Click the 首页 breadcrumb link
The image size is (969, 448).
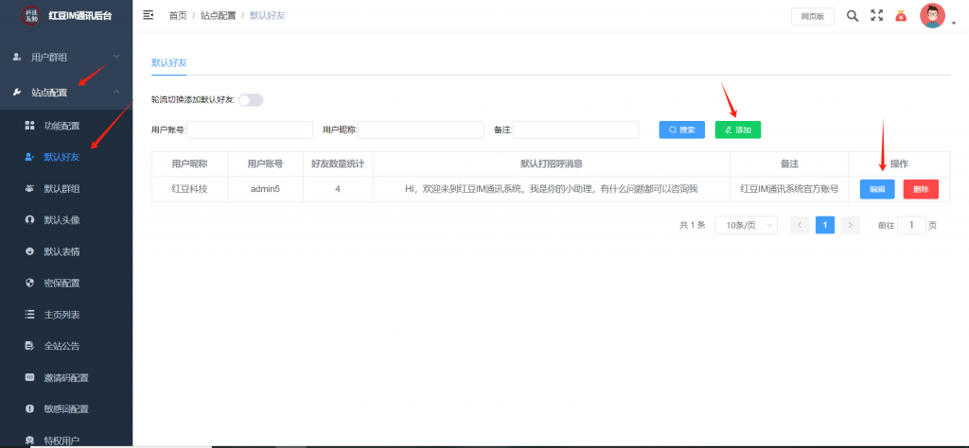[177, 16]
